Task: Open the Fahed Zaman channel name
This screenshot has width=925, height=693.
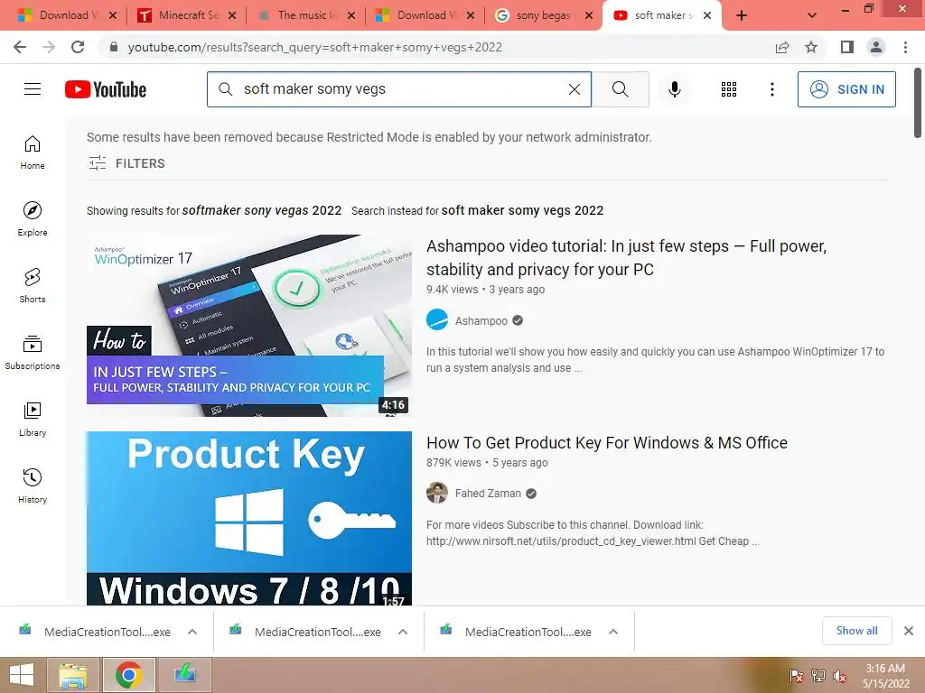Action: pyautogui.click(x=488, y=494)
